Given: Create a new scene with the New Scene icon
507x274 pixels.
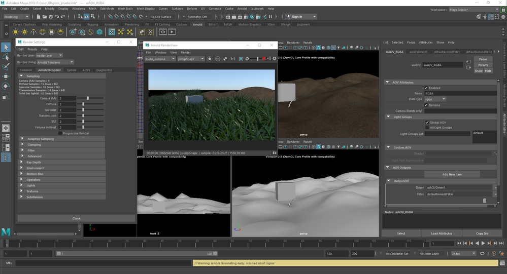Looking at the screenshot, I should click(39, 16).
